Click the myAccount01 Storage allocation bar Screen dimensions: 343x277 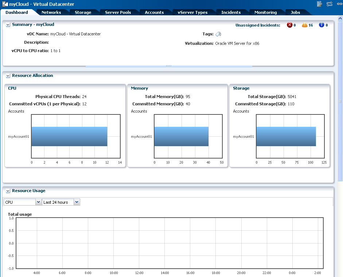[286, 136]
